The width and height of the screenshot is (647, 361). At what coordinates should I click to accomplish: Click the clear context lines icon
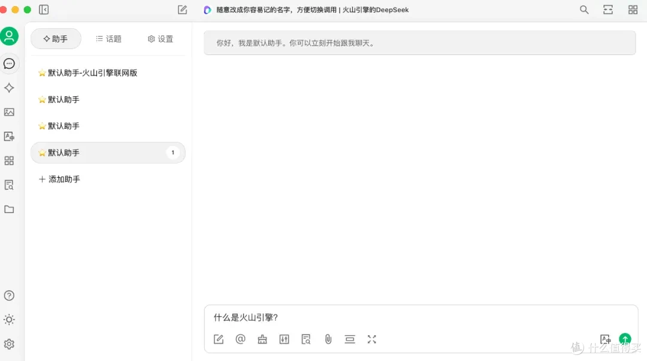click(350, 339)
